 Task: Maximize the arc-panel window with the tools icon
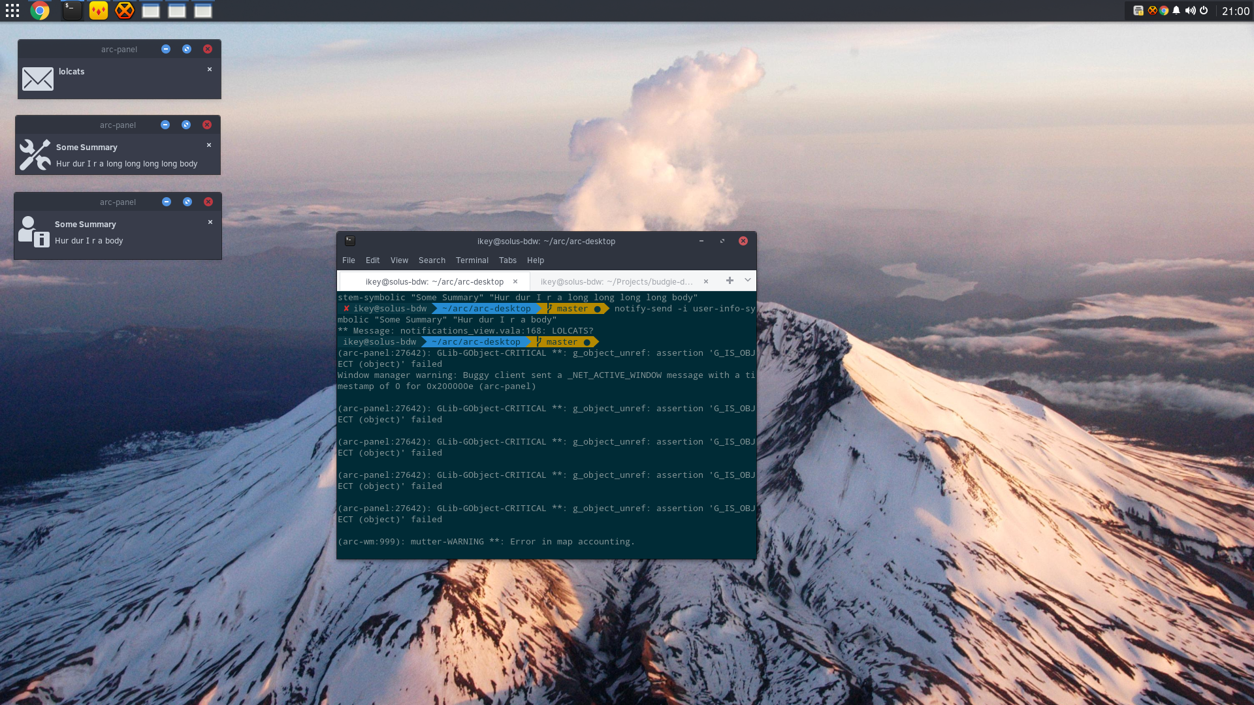[x=186, y=125]
